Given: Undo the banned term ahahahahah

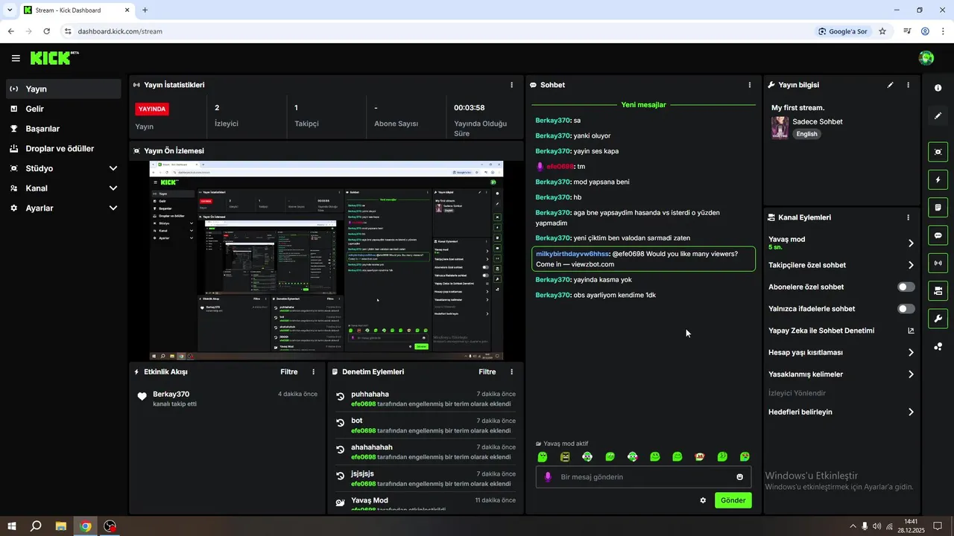Looking at the screenshot, I should click(340, 451).
